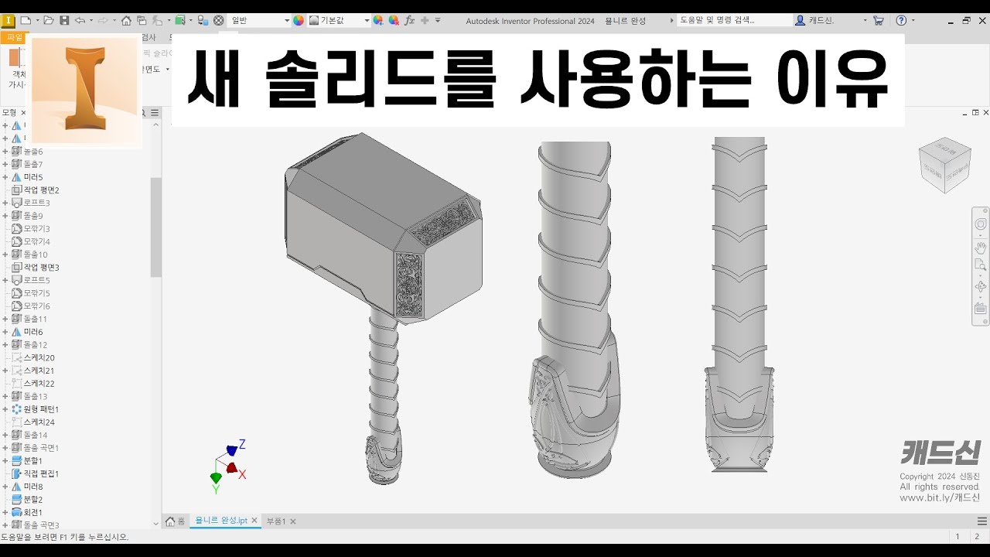The image size is (990, 557).
Task: Select the Look At tool
Action: [981, 308]
